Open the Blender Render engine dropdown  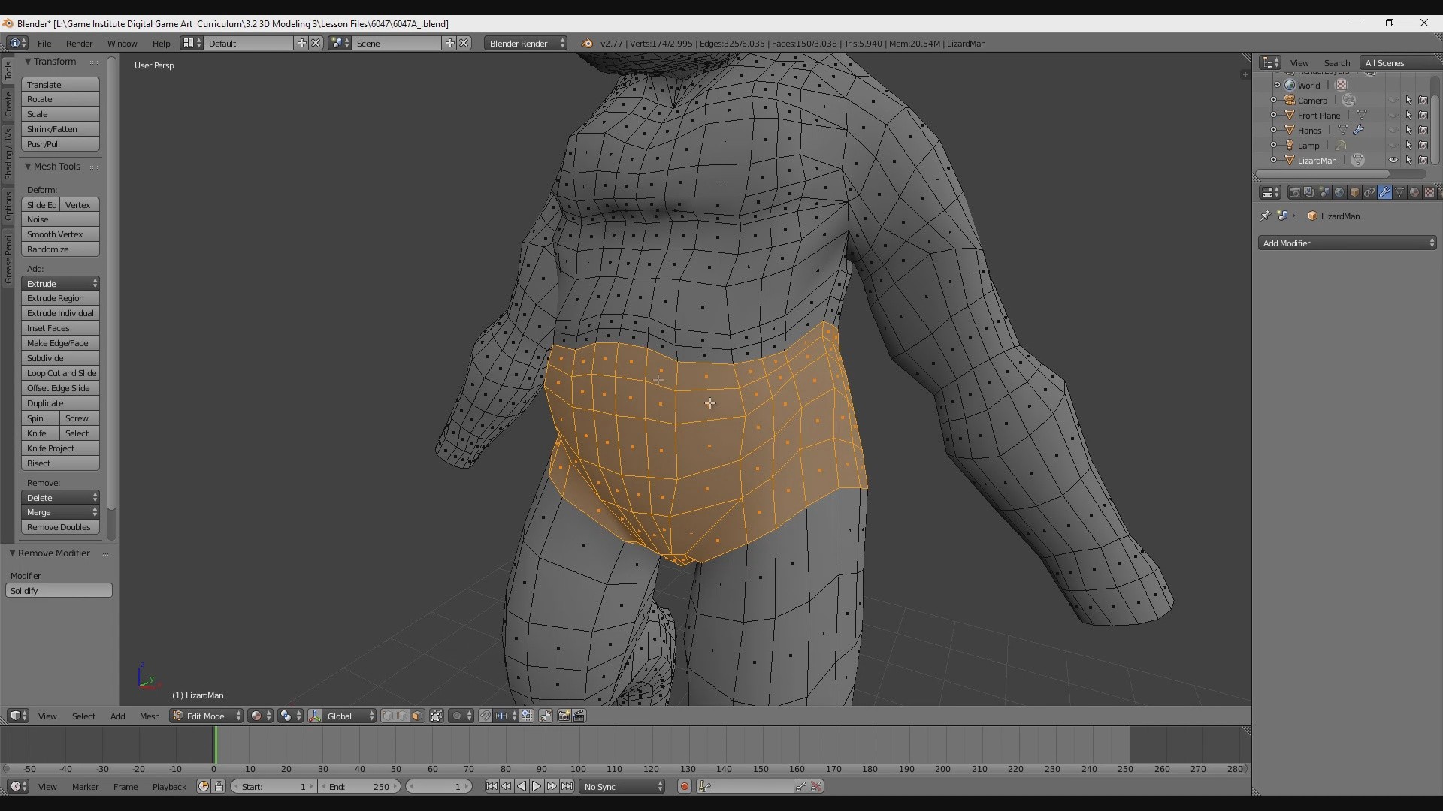pos(525,43)
